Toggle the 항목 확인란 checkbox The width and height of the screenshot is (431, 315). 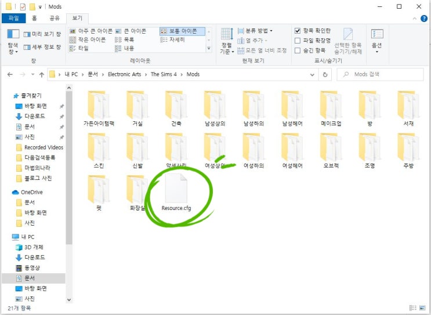pyautogui.click(x=298, y=31)
